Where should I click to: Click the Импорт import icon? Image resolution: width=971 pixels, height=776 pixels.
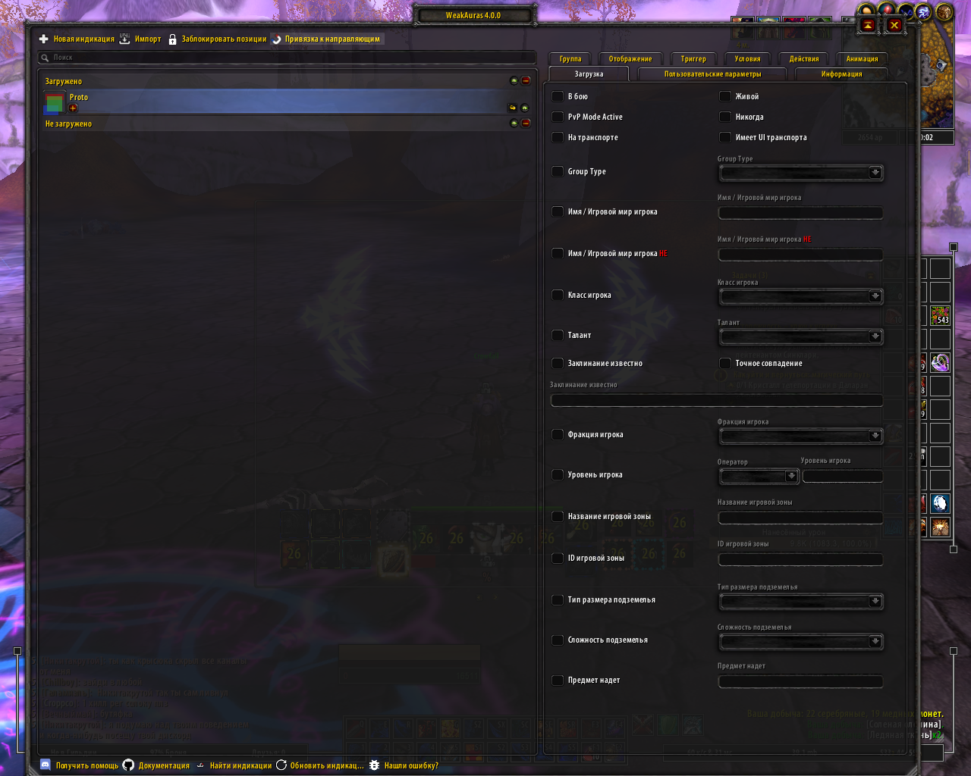[124, 39]
